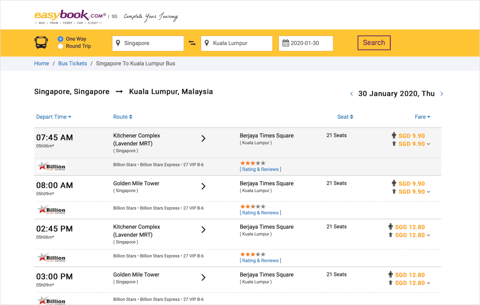
Task: Open the SG country selector
Action: pos(115,16)
